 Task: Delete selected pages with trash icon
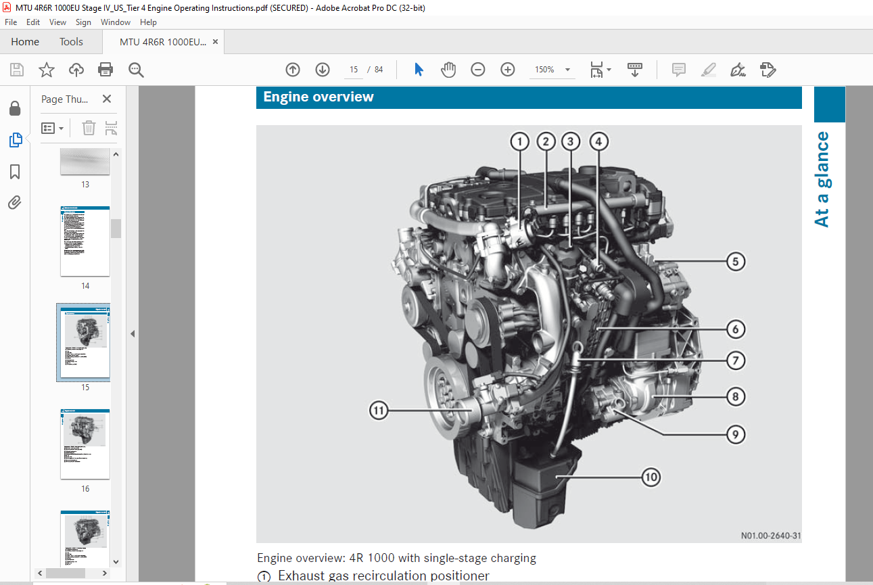89,128
